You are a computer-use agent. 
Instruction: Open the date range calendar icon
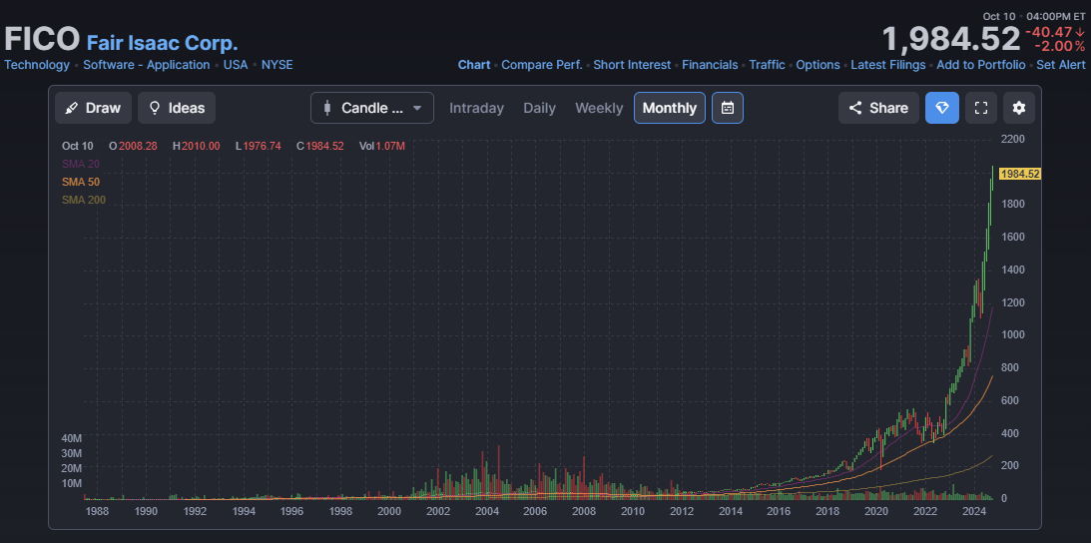pyautogui.click(x=727, y=108)
